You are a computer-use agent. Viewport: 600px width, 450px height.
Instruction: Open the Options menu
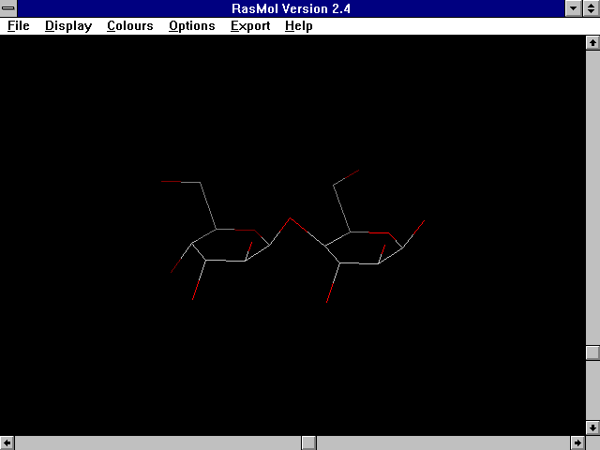point(192,26)
